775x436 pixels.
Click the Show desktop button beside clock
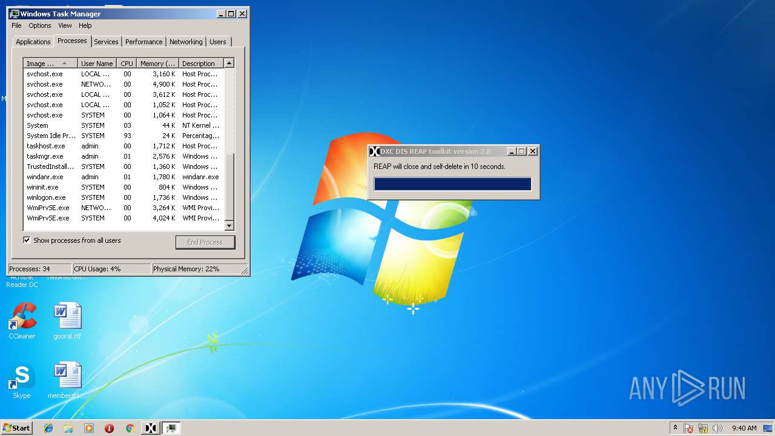point(768,428)
